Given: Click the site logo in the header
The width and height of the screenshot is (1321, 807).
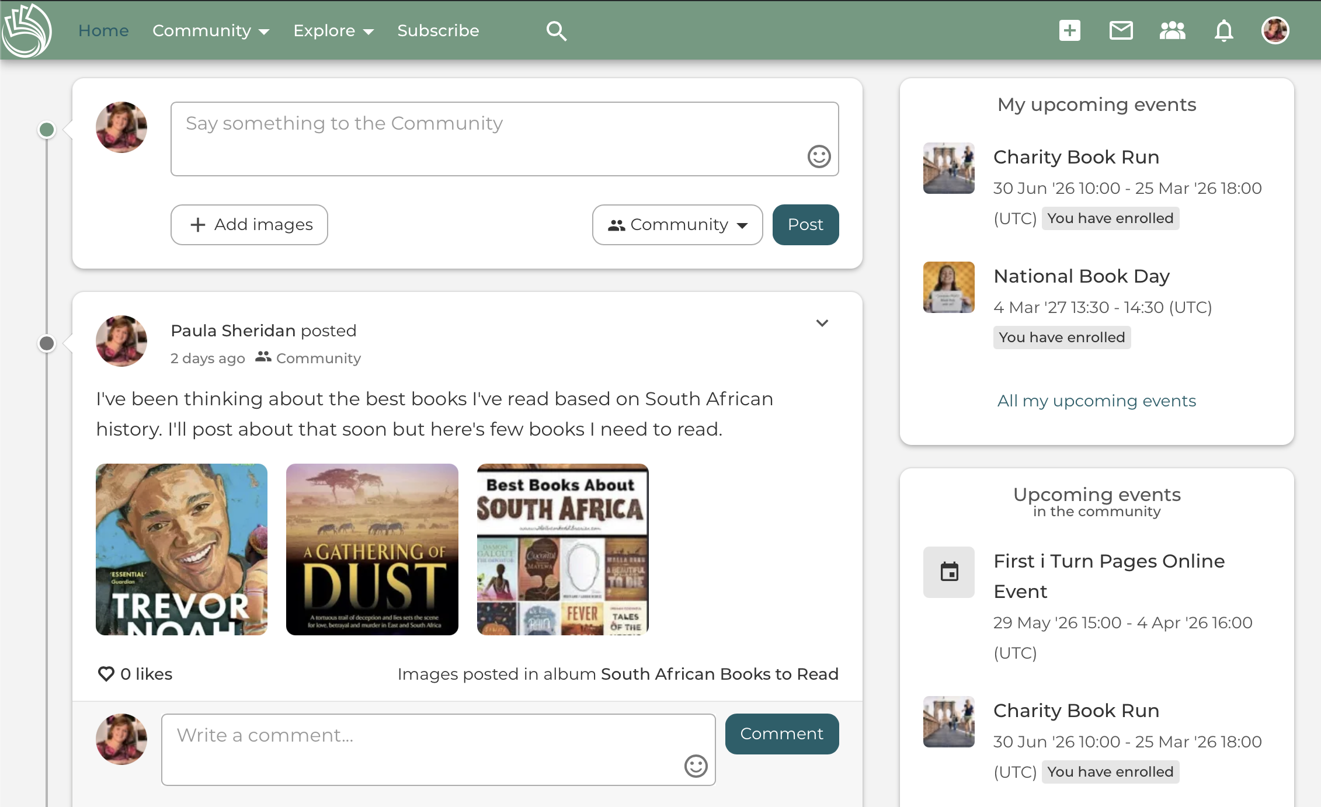Looking at the screenshot, I should pyautogui.click(x=27, y=30).
